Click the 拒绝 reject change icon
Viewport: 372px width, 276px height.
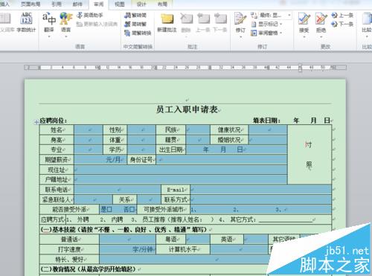[321, 19]
